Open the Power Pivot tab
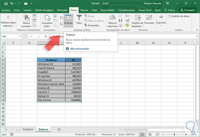200x137 pixels. pos(145,10)
